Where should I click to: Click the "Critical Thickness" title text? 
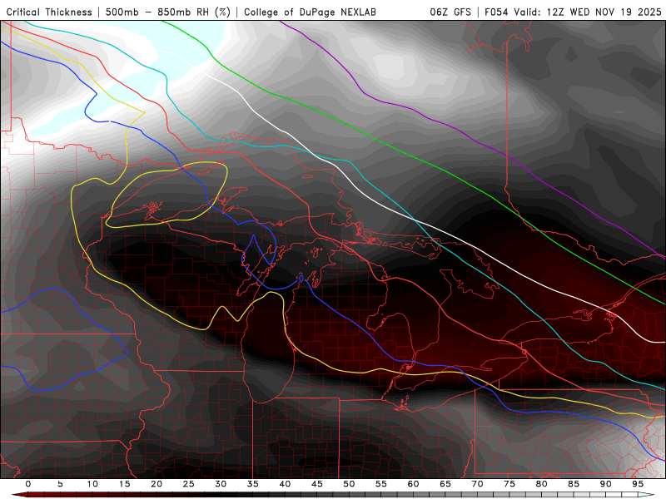[49, 12]
